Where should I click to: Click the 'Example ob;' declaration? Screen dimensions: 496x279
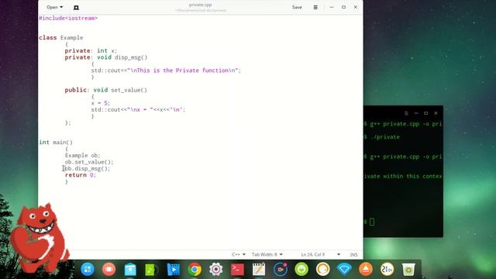83,155
